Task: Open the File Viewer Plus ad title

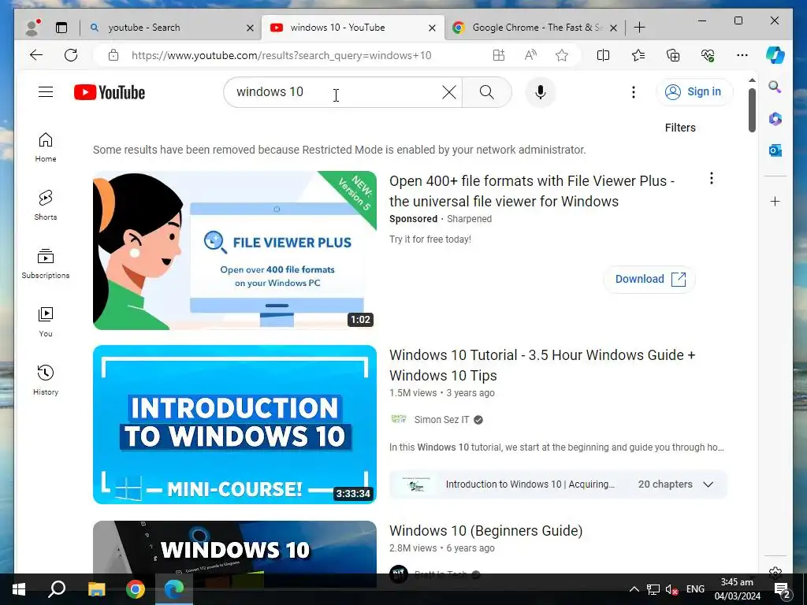Action: click(532, 191)
